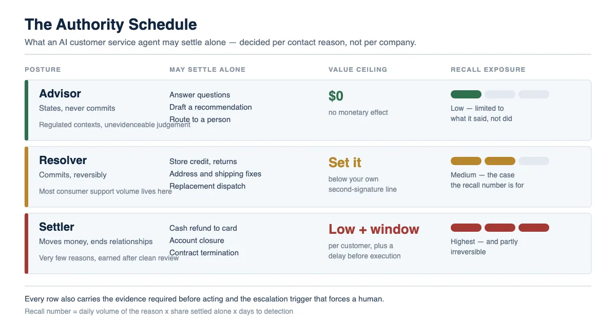Click the empty grey third pill in Resolver row
This screenshot has height=323, width=616.
click(x=534, y=161)
